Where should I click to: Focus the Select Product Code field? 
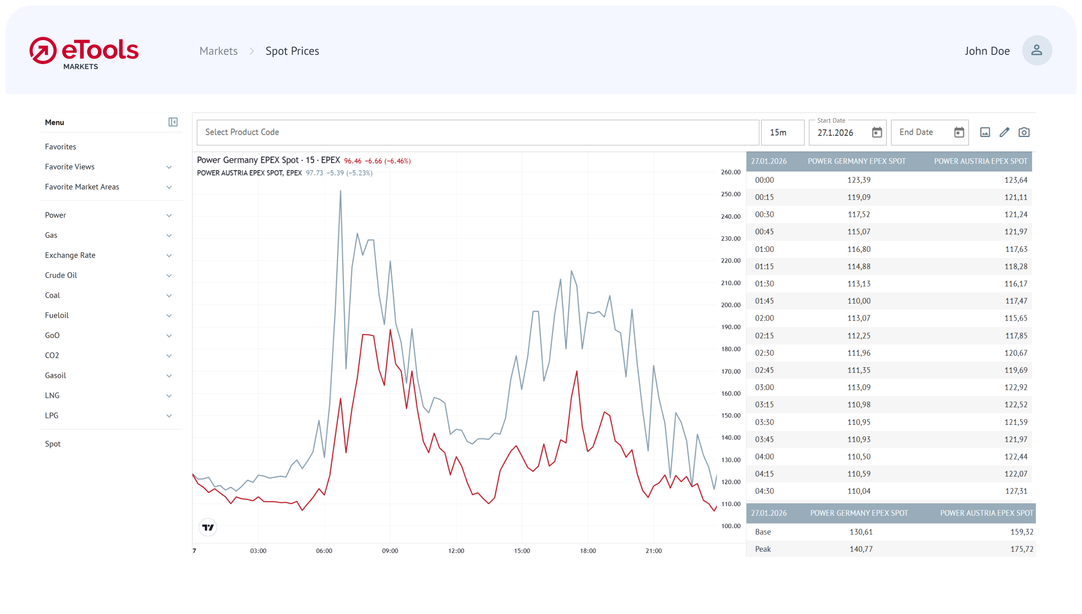point(477,133)
